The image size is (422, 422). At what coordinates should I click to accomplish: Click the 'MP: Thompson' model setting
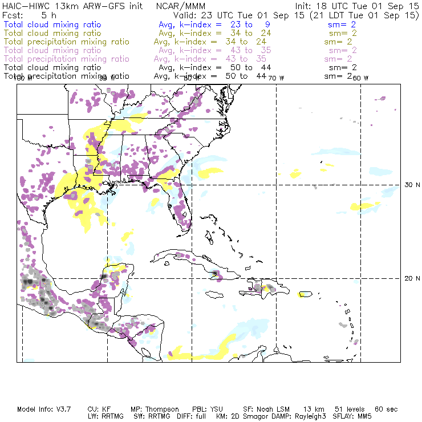point(155,409)
